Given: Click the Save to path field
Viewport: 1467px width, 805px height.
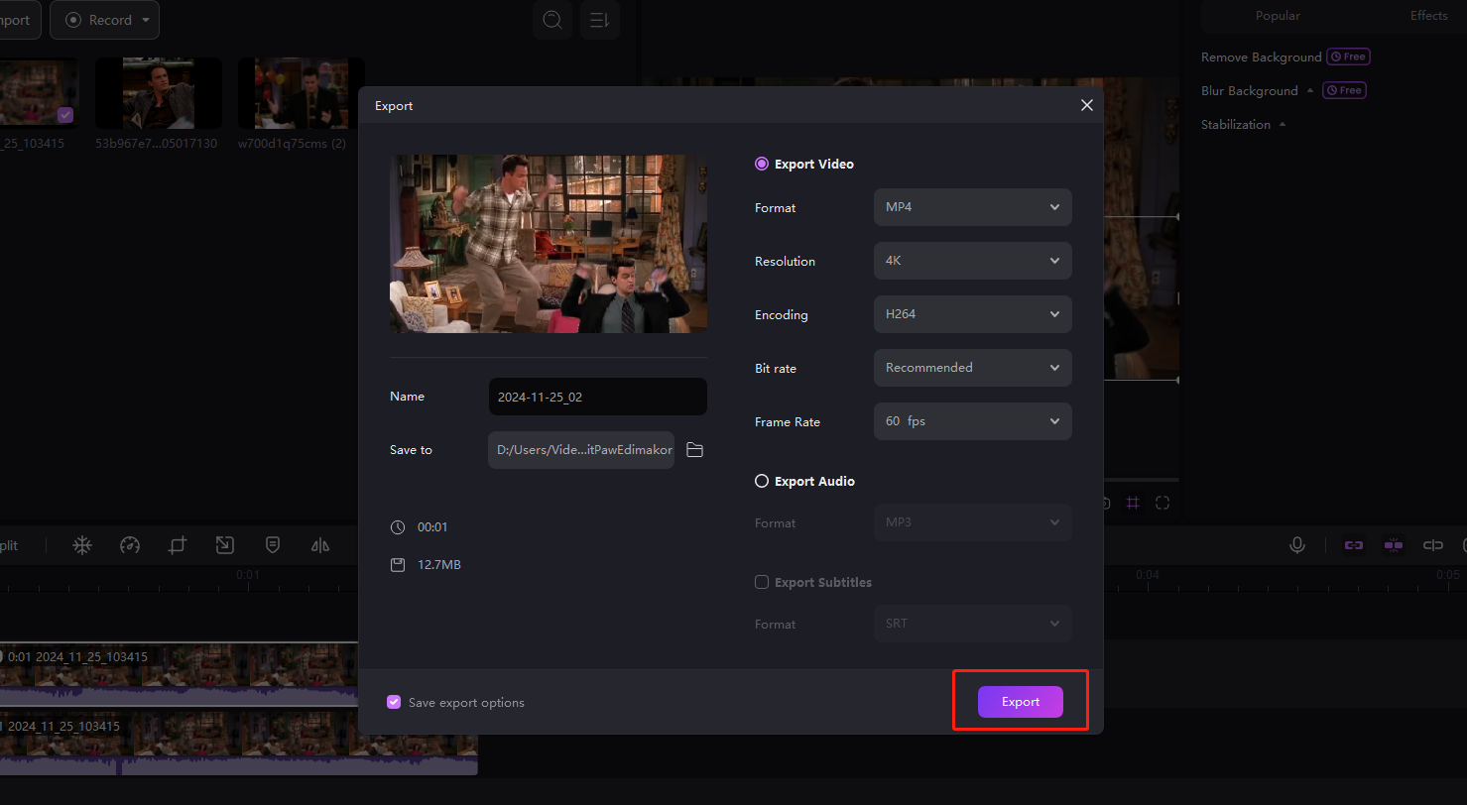Looking at the screenshot, I should coord(581,450).
